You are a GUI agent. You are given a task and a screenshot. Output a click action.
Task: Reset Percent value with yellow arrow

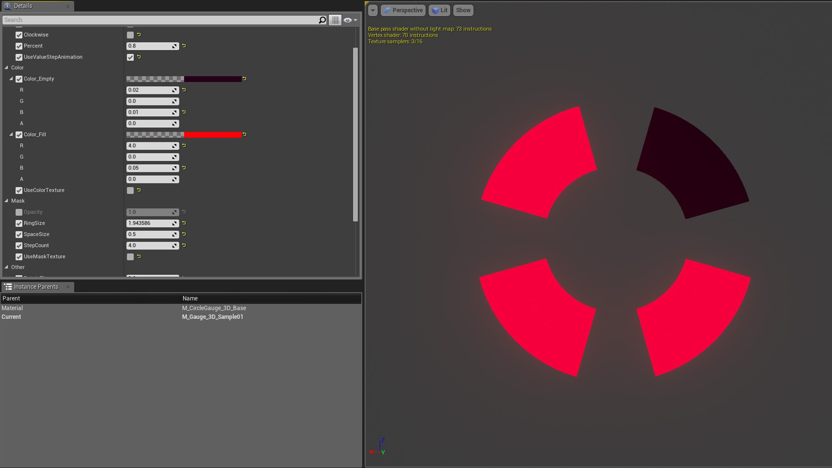184,45
